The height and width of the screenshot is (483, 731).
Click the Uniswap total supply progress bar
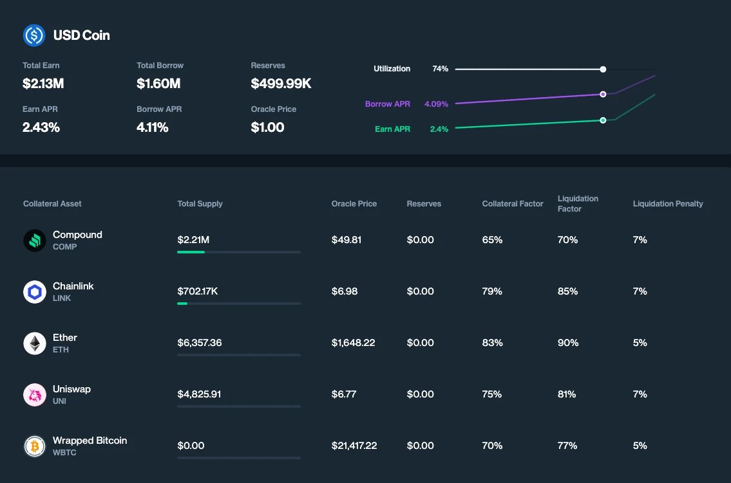(239, 406)
